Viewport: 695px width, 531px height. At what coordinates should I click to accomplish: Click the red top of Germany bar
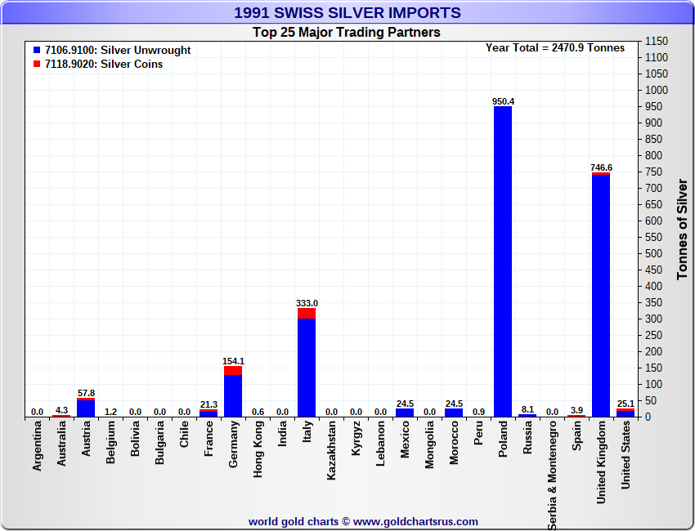[x=233, y=371]
